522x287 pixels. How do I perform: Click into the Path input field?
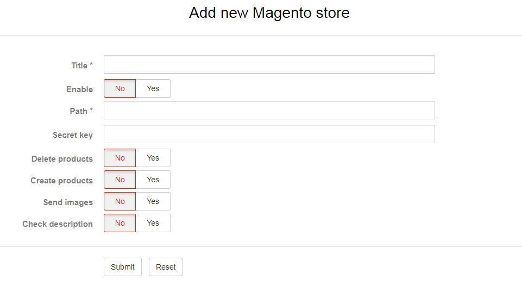[x=269, y=110]
